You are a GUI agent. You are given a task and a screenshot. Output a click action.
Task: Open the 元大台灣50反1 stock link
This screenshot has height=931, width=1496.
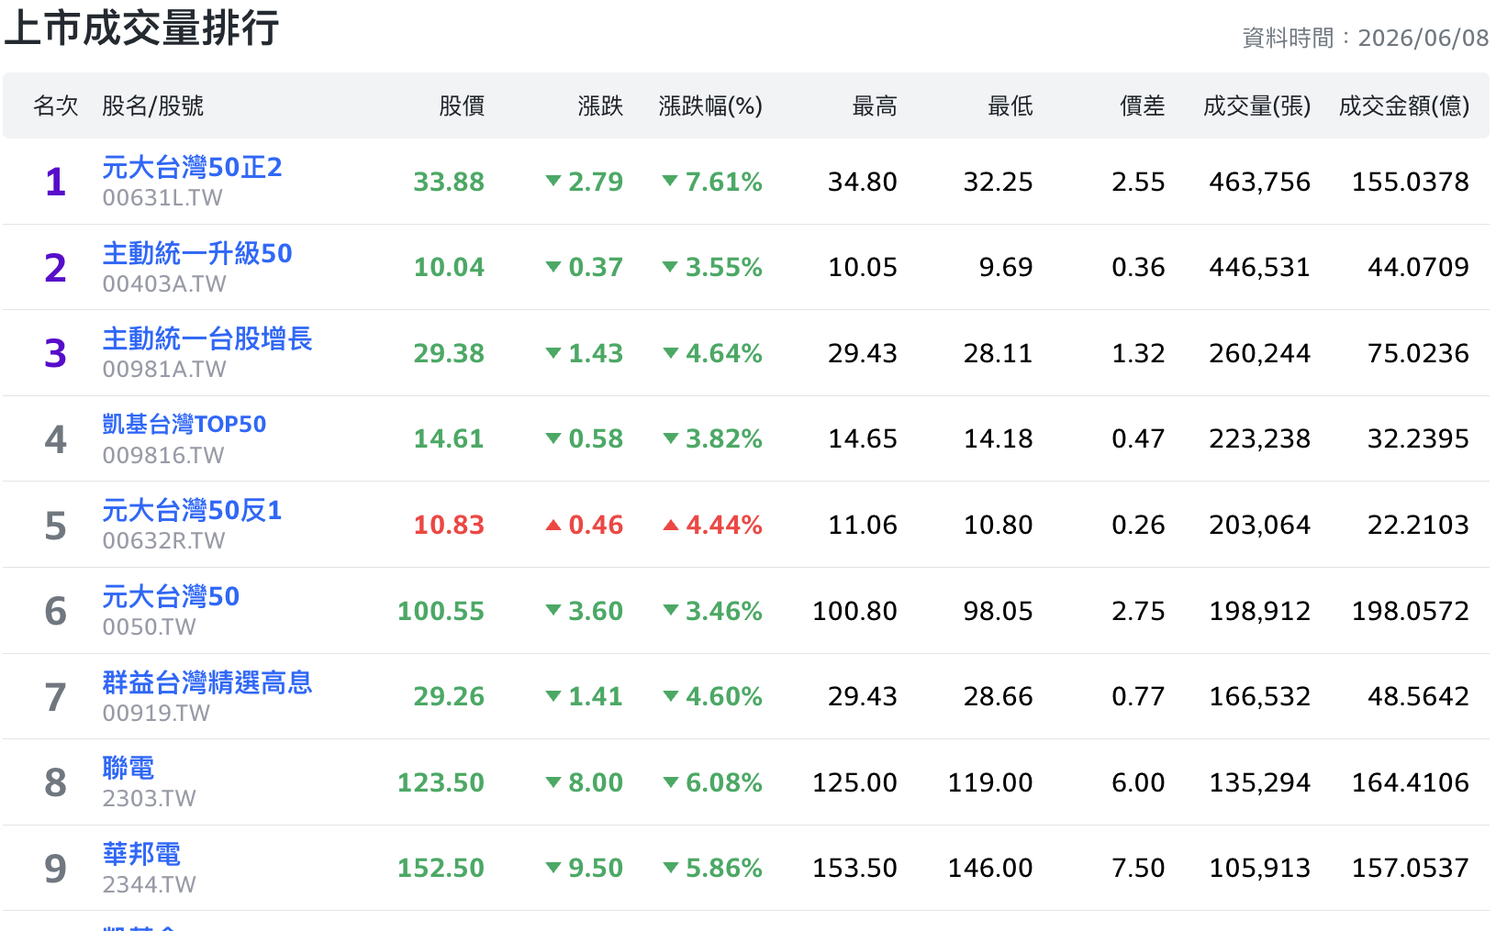(192, 511)
